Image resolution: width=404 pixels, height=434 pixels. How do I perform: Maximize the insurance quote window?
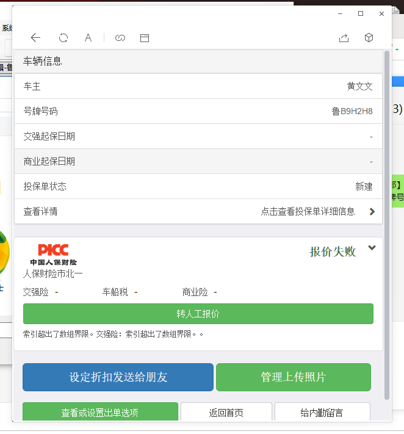[361, 13]
